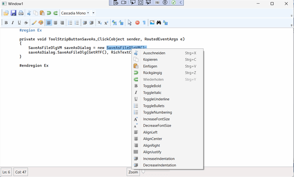The height and width of the screenshot is (177, 294).
Task: Apply superscript with the X² icon
Action: (x=106, y=23)
